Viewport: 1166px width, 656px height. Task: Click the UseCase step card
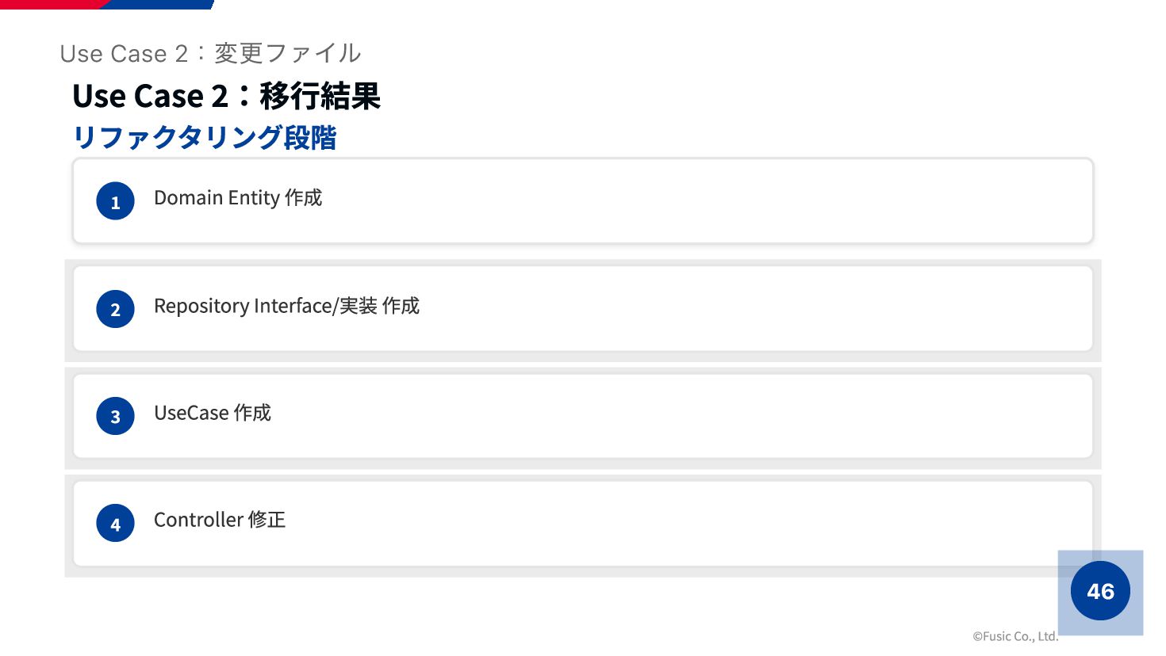point(583,416)
